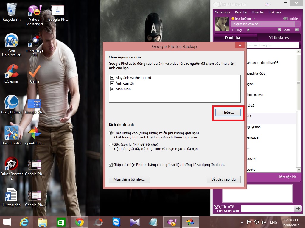Open the Action Center flag tray icon
Image resolution: width=305 pixels, height=228 pixels.
(249, 222)
